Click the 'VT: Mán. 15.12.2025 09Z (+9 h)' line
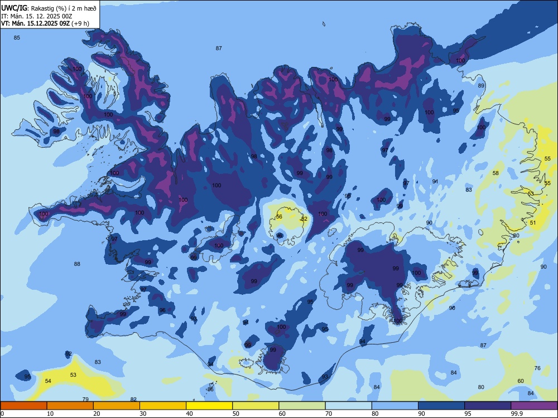Viewport: 558px width, 418px height. click(45, 23)
